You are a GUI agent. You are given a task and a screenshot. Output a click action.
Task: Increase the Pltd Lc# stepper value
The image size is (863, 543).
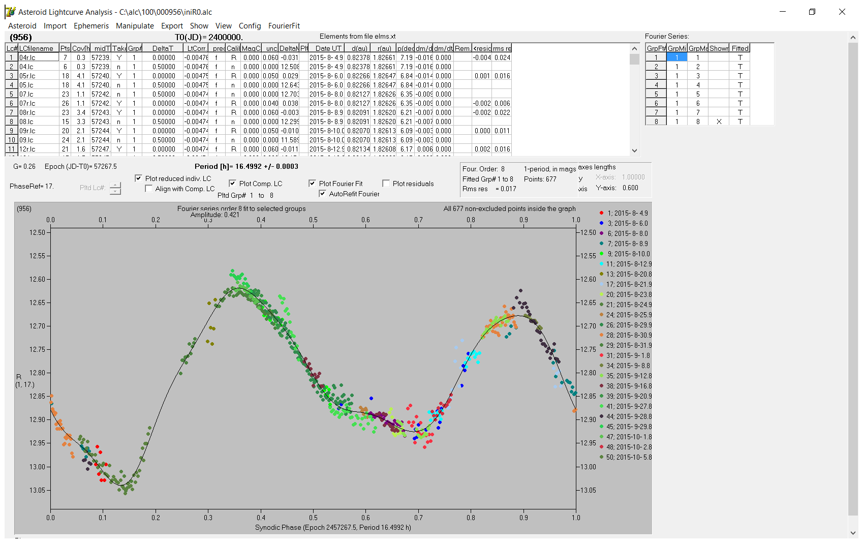115,185
